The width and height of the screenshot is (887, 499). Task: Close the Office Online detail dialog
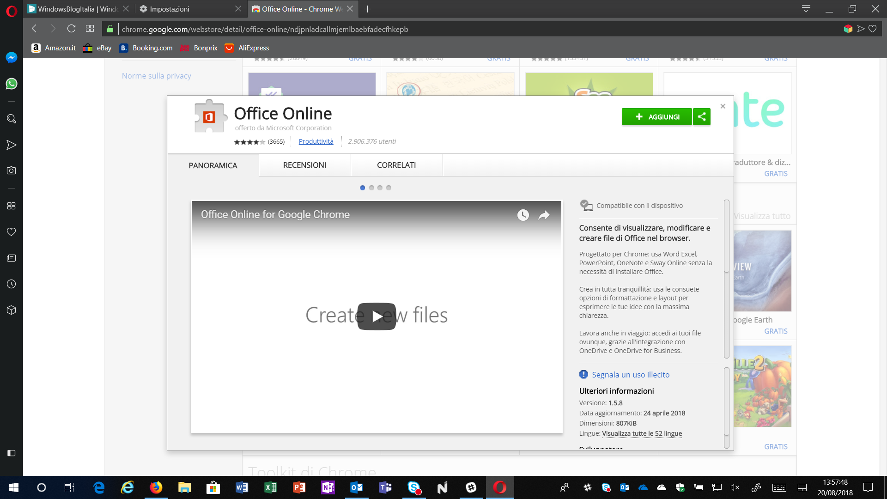click(x=723, y=106)
